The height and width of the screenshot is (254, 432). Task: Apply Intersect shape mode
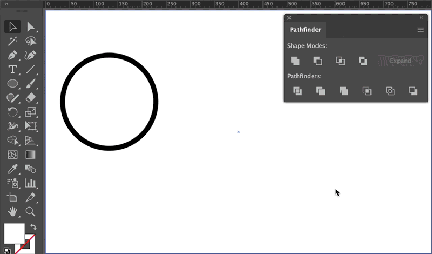(340, 61)
